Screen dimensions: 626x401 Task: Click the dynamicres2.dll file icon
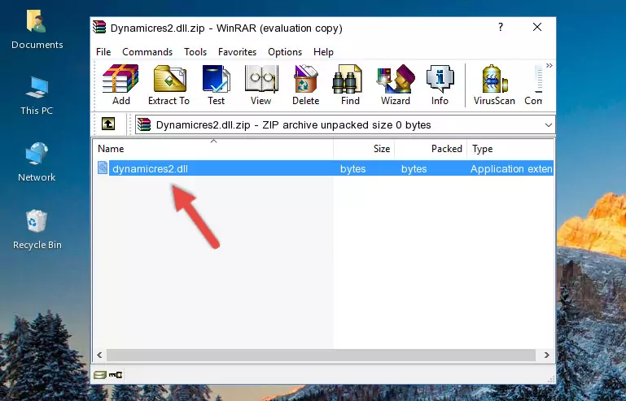[x=103, y=168]
